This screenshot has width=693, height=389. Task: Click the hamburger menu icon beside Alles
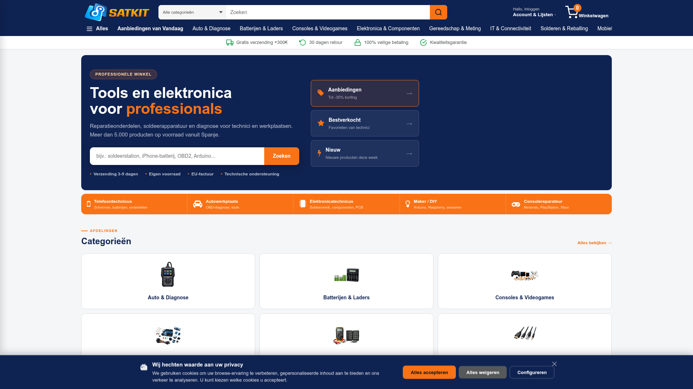[x=90, y=29]
